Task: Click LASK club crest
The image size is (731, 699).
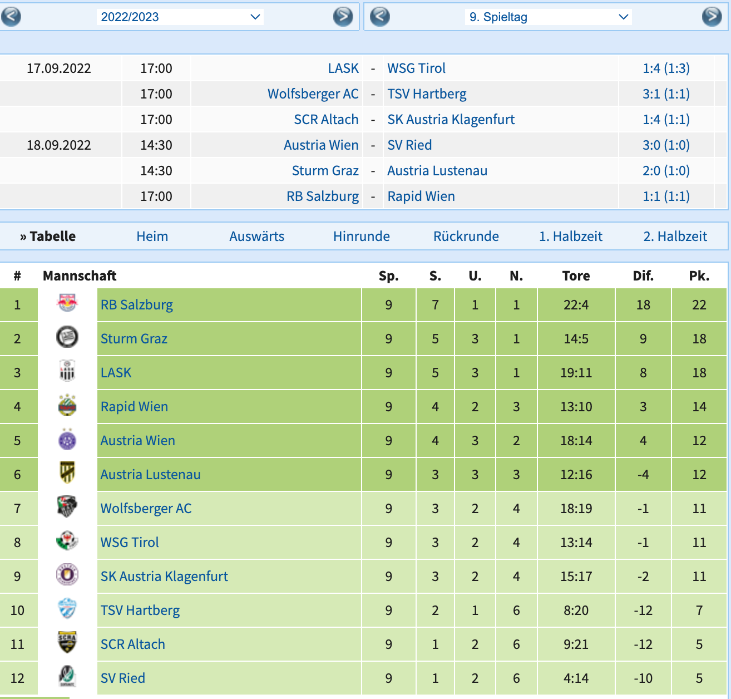Action: click(67, 371)
